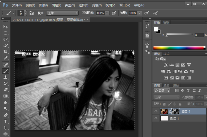This screenshot has height=137, width=207.
Task: Select the Crop tool
Action: [5, 52]
